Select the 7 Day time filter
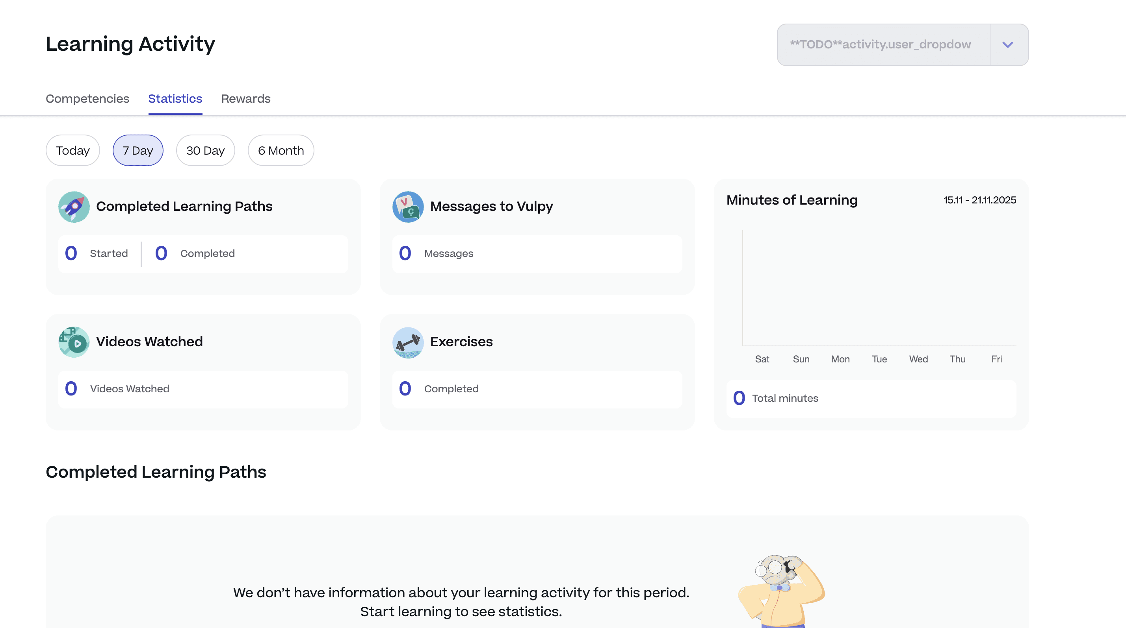The height and width of the screenshot is (628, 1126). (137, 151)
